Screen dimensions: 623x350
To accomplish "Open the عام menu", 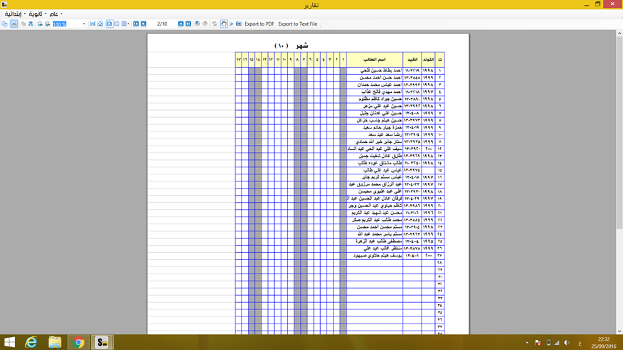I will click(56, 14).
